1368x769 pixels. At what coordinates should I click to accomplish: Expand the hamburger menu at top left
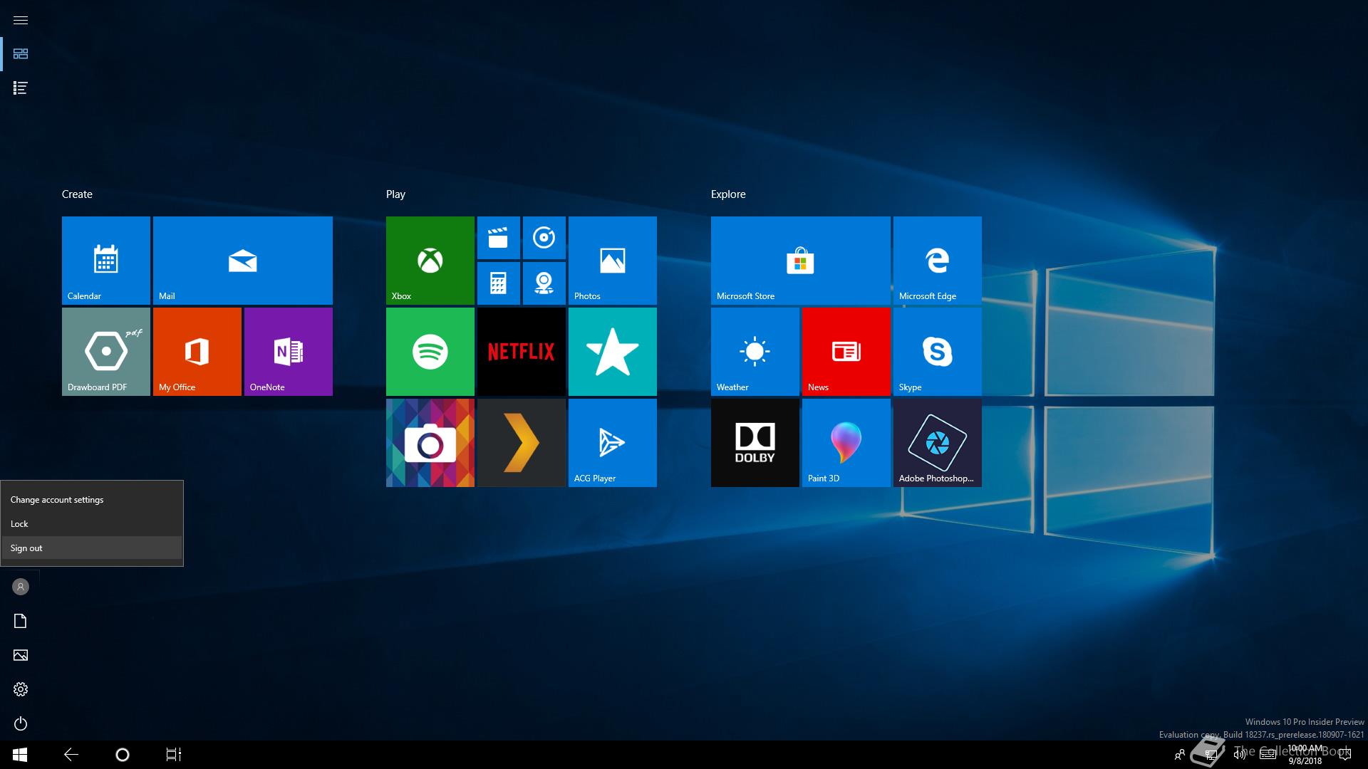(21, 20)
